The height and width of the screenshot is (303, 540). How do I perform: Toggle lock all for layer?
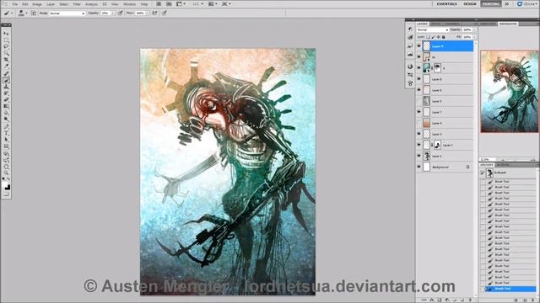pos(444,37)
